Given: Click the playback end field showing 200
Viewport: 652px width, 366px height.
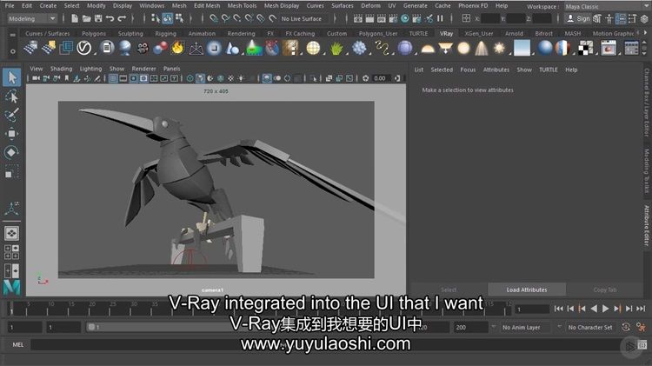Looking at the screenshot, I should pos(470,328).
